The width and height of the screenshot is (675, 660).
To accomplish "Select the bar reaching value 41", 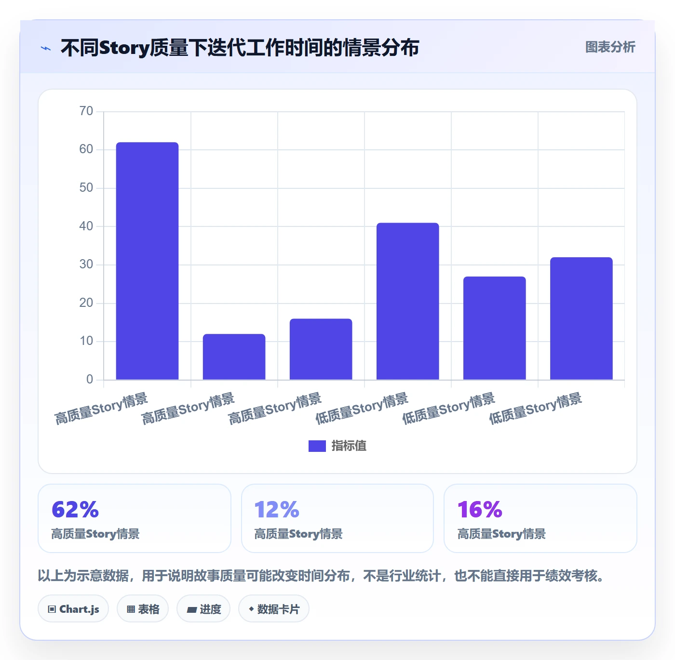I will (408, 301).
